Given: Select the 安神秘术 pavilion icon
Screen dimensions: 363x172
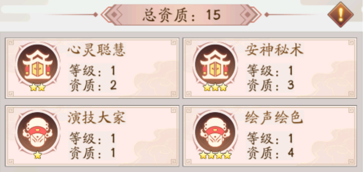Looking at the screenshot, I should pos(215,64).
